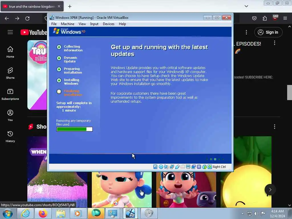Click the 'Finalizing installation' setup step
This screenshot has height=219, width=292.
tap(70, 93)
